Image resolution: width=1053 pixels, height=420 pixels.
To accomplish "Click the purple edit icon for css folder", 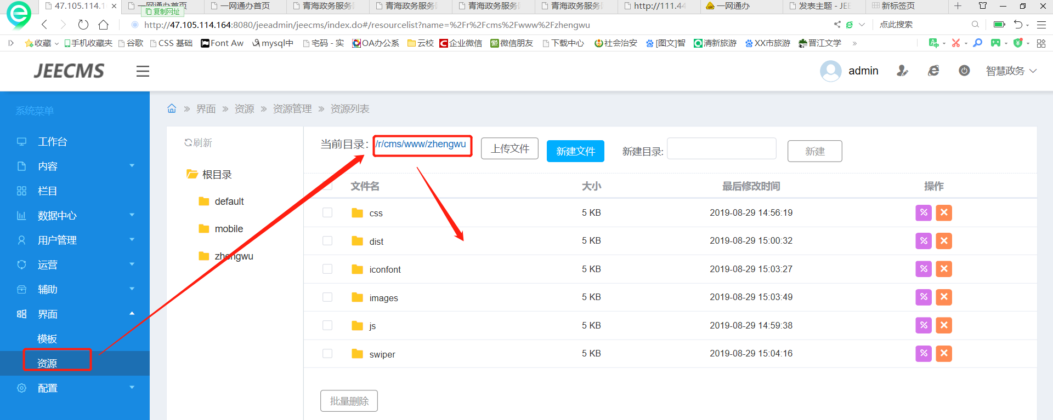I will [924, 212].
